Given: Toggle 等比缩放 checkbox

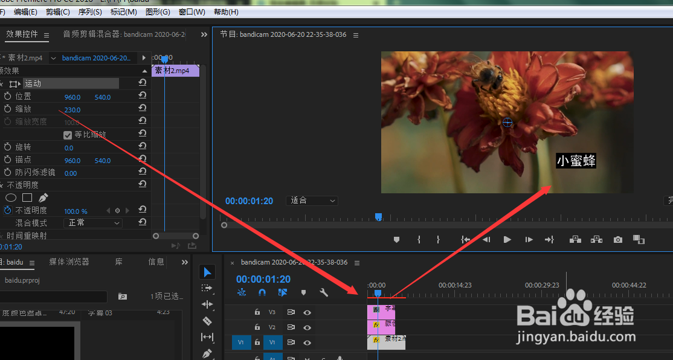Looking at the screenshot, I should point(68,135).
